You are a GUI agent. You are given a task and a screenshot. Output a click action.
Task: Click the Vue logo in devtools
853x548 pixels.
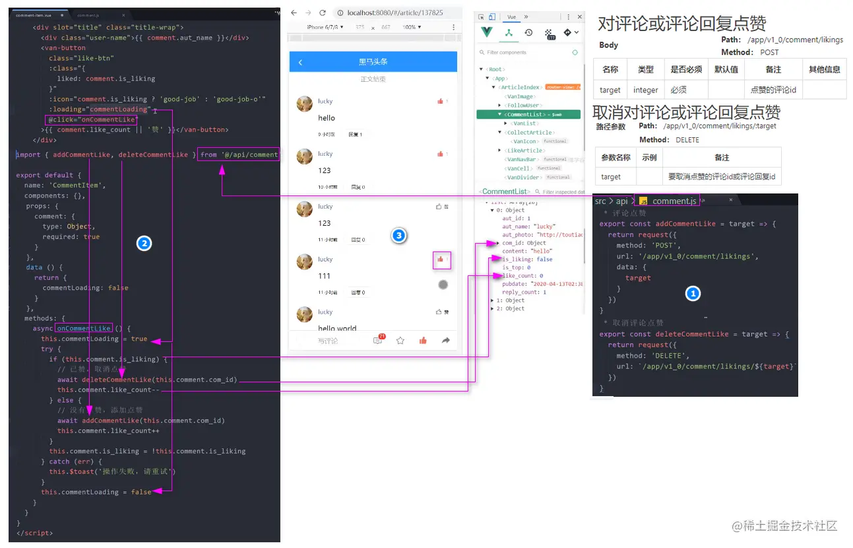[487, 32]
